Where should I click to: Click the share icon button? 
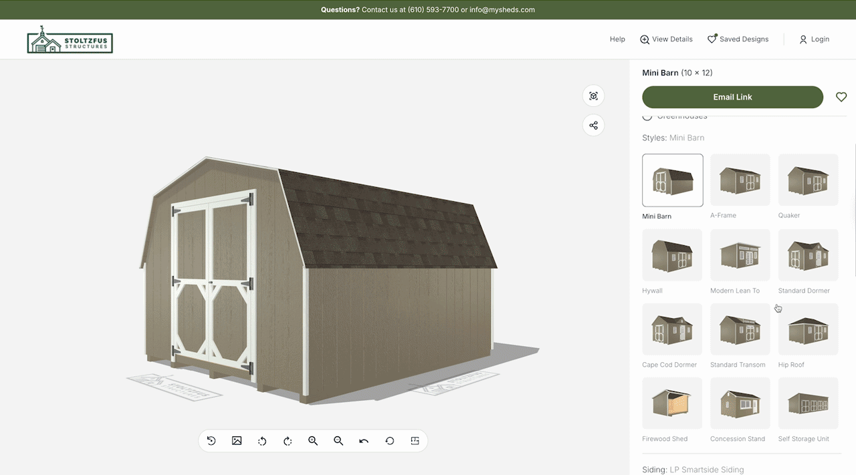(x=593, y=125)
